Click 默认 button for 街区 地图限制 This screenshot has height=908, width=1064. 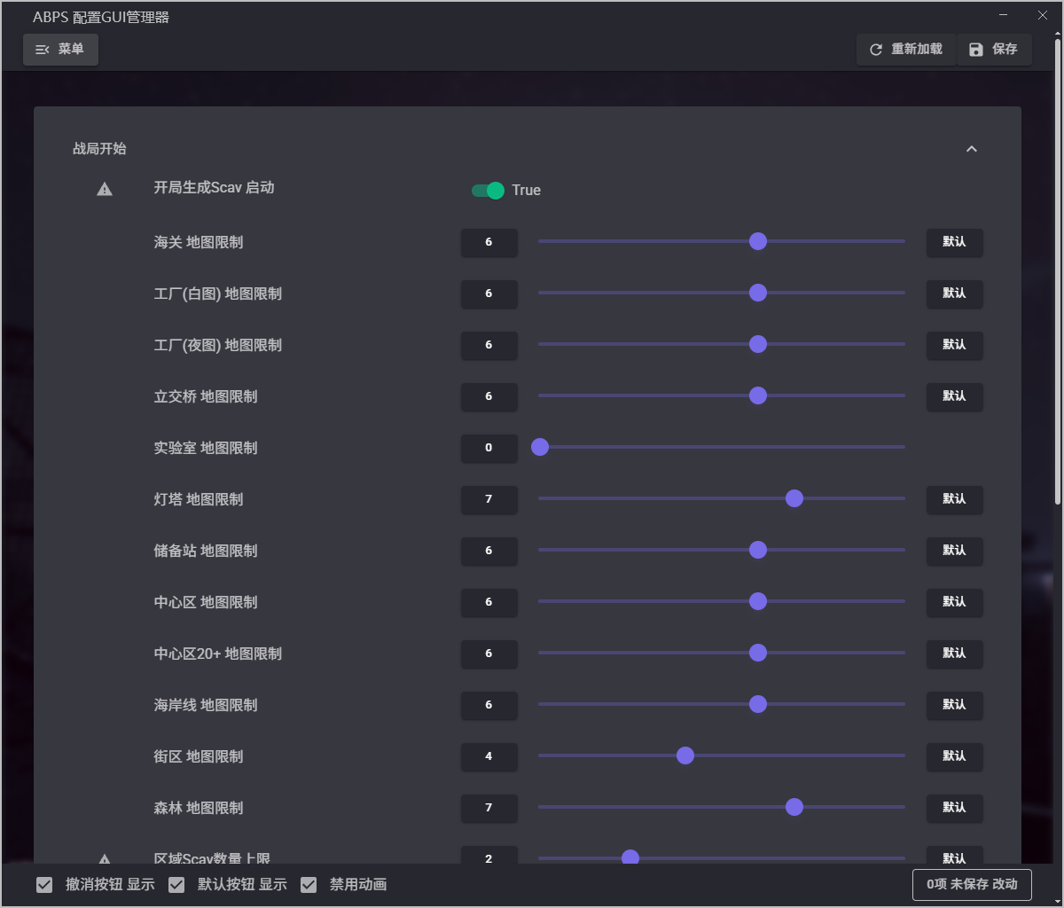(x=954, y=756)
